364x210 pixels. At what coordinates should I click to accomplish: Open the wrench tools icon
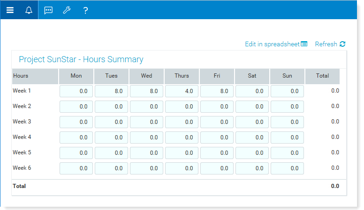coord(67,10)
